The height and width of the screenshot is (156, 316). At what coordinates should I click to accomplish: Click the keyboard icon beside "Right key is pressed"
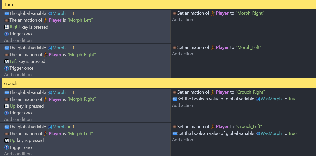[7, 27]
